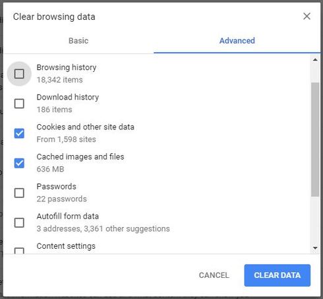Image resolution: width=323 pixels, height=299 pixels.
Task: Tick the Passwords checkbox
Action: coord(19,193)
